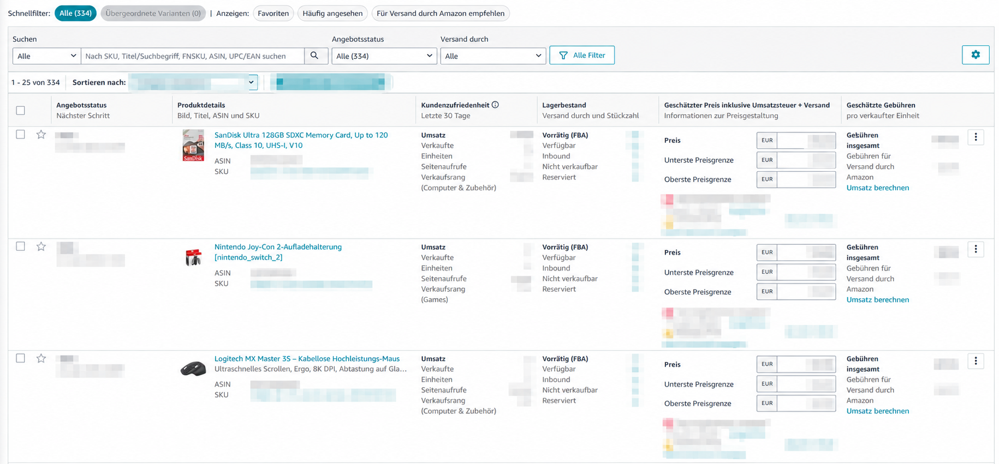
Task: Show 'Für Versand durch Amazon empfehlen' view
Action: tap(441, 13)
